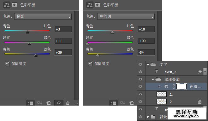Viewport: 208px width, 121px height.
Task: Click T type icon of bottom text layer
Action: point(156,109)
